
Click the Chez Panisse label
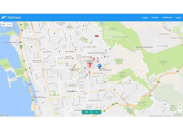point(70,52)
